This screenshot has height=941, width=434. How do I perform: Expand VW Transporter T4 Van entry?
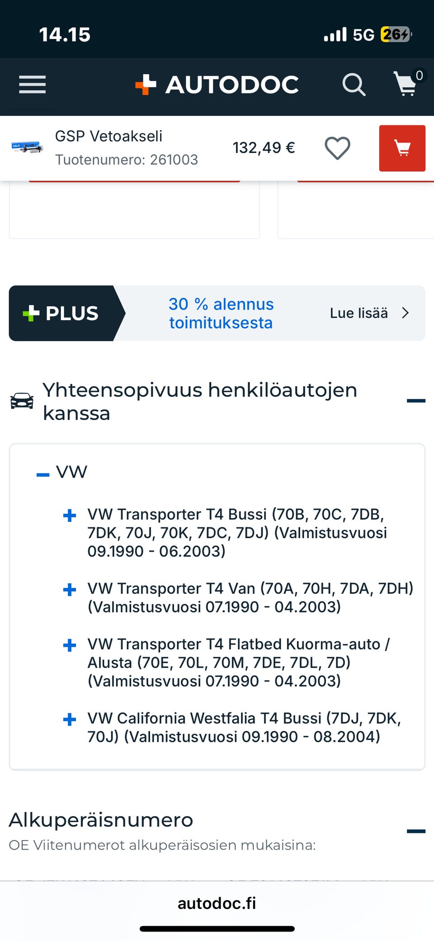tap(70, 590)
